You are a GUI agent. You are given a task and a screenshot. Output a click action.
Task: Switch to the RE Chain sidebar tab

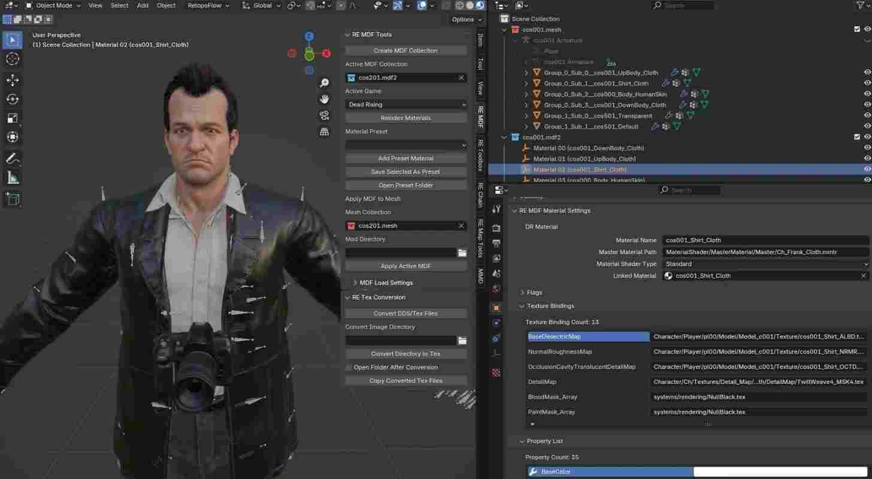point(480,195)
